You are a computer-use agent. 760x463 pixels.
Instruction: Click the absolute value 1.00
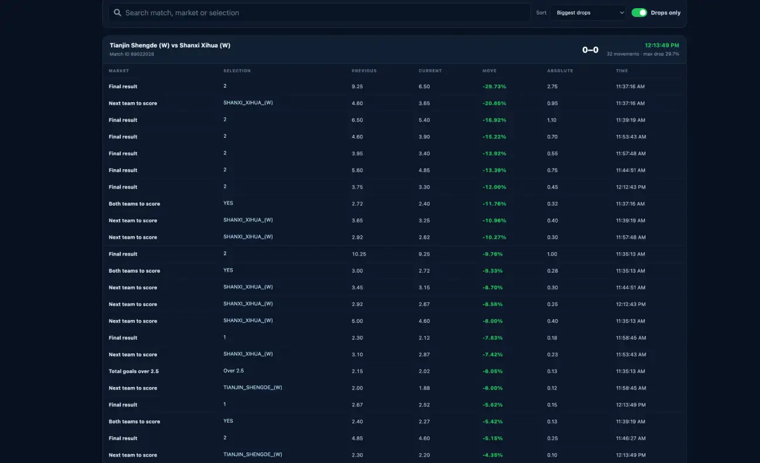pos(552,254)
